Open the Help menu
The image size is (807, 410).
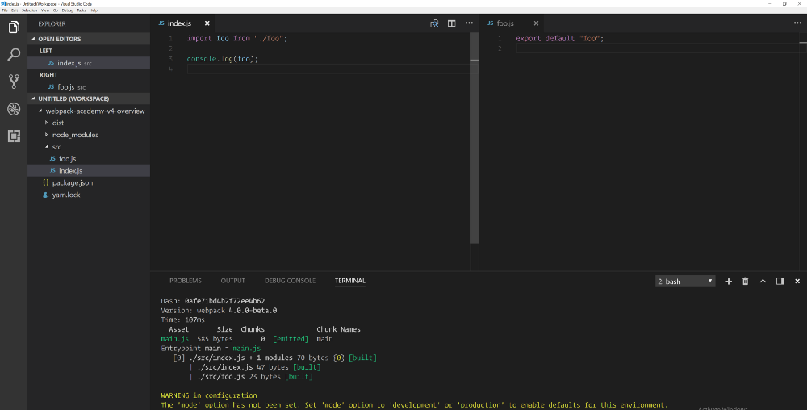(x=93, y=10)
